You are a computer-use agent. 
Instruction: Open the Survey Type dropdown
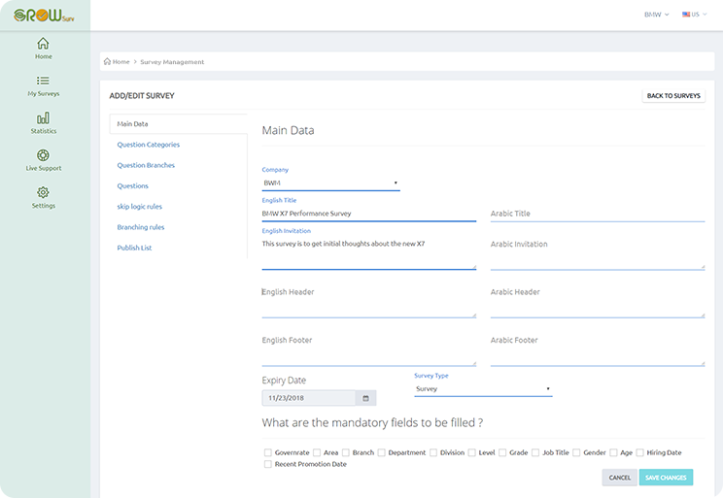point(483,389)
